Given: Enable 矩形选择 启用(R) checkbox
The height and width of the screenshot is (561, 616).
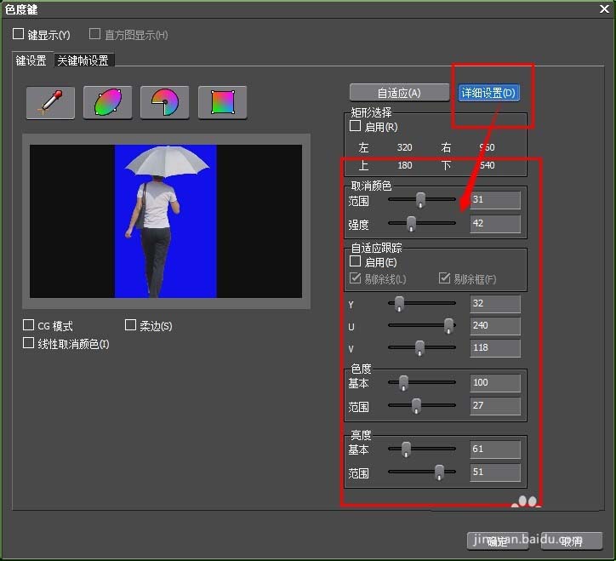Looking at the screenshot, I should [355, 126].
